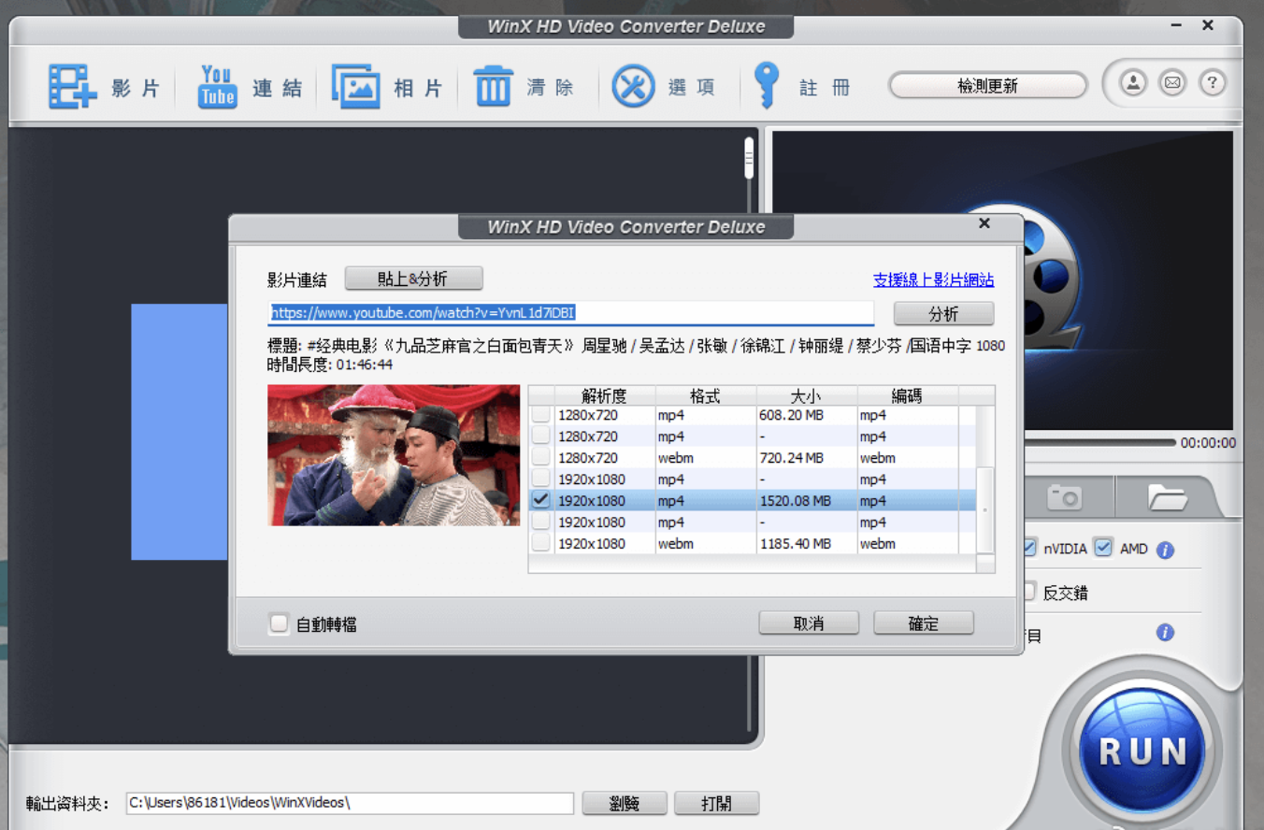The width and height of the screenshot is (1264, 830).
Task: Click the 貼上&分析 paste-and-analyze button
Action: coord(413,278)
